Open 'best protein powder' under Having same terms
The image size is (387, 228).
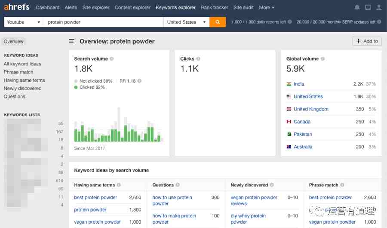point(95,197)
